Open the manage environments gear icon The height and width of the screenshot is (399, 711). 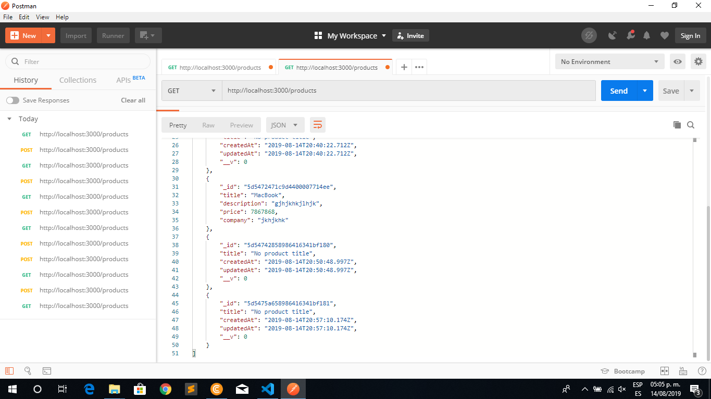[x=698, y=61]
